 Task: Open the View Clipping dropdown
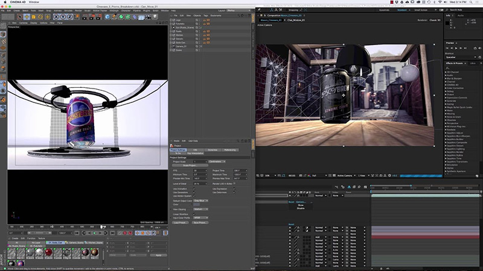pyautogui.click(x=202, y=209)
